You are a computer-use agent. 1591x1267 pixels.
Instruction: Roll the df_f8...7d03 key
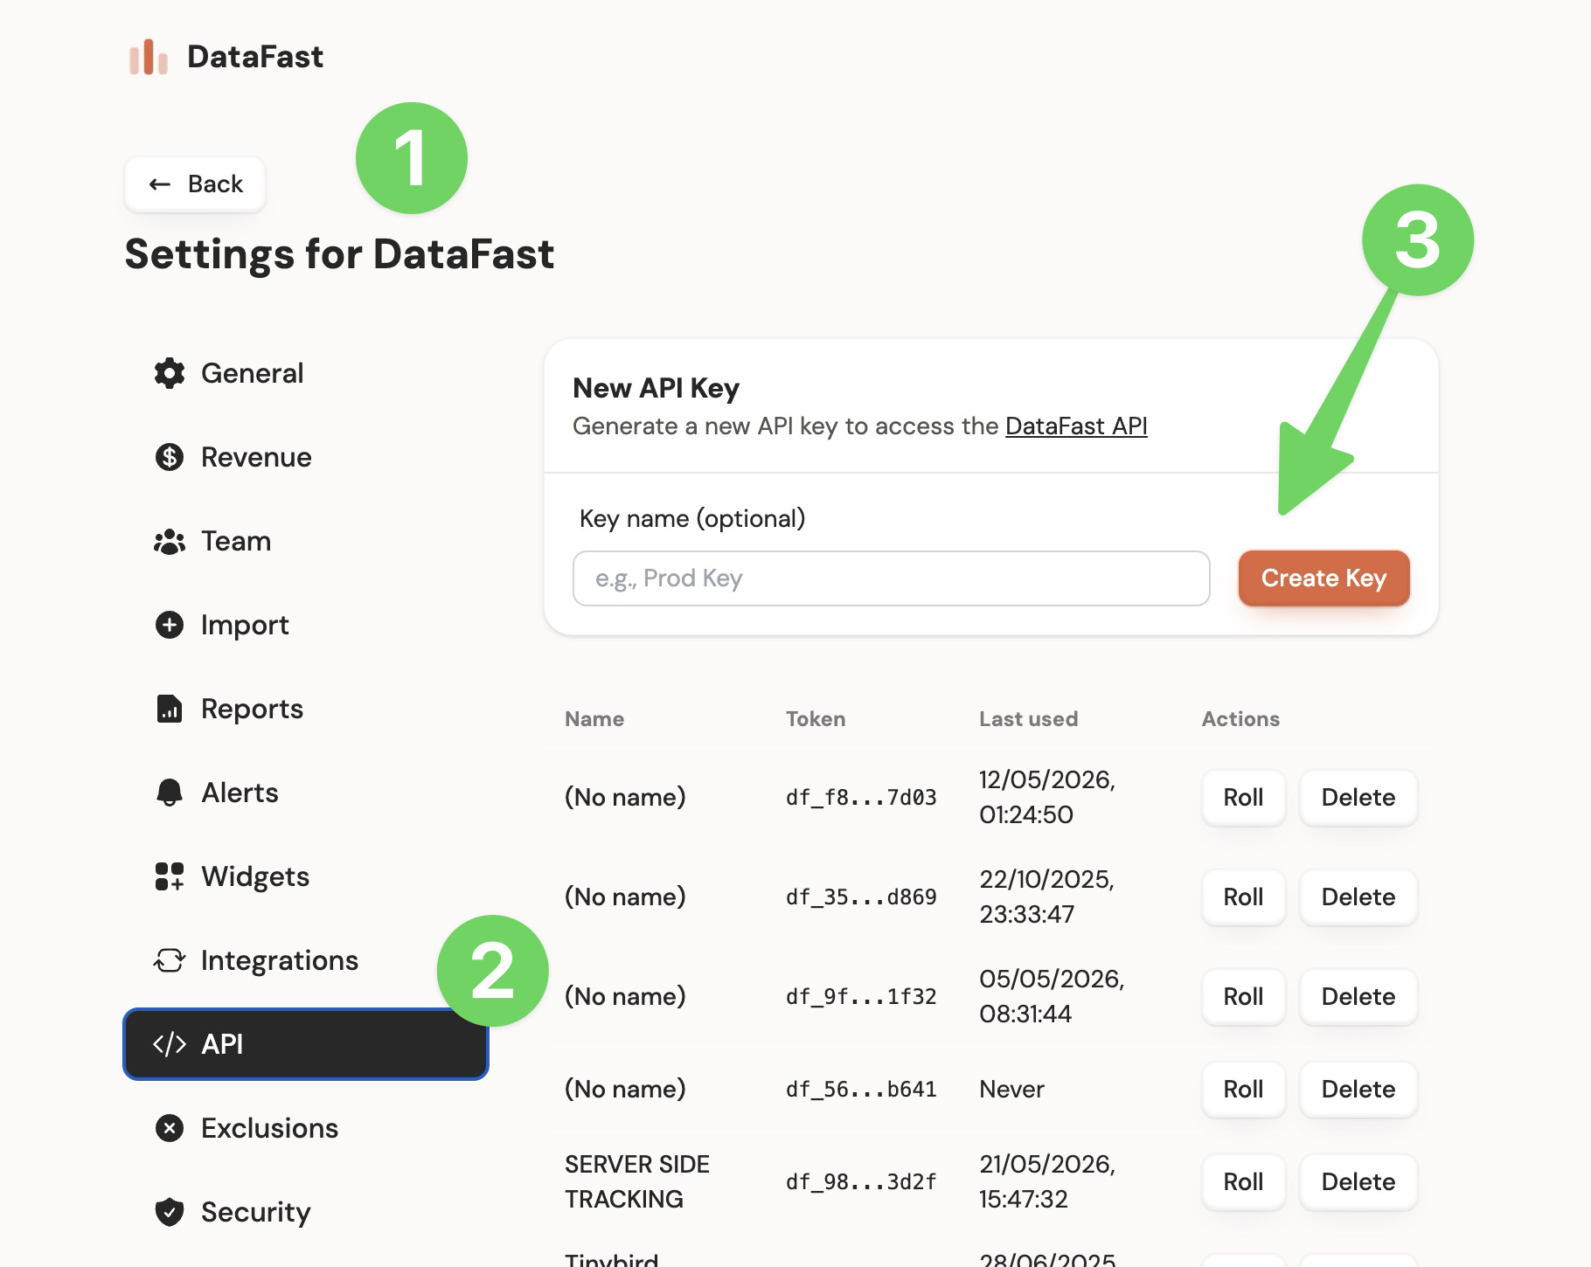point(1243,797)
